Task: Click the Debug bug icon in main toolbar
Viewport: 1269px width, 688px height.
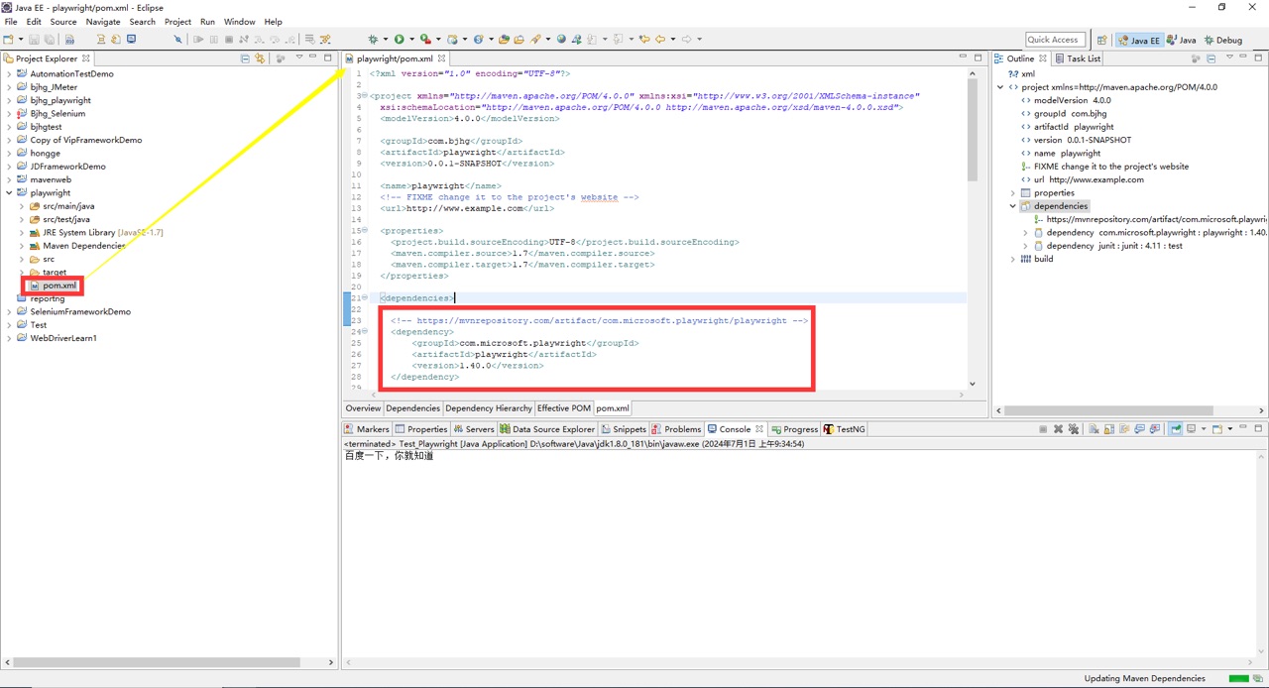Action: [x=373, y=40]
